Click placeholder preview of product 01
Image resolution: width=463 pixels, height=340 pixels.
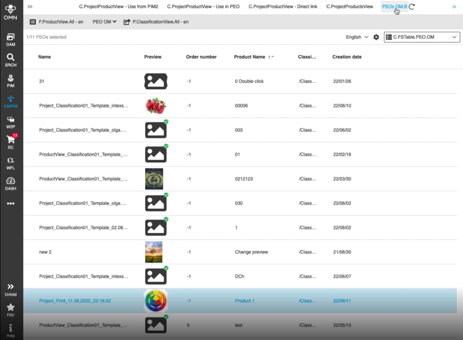coord(156,154)
